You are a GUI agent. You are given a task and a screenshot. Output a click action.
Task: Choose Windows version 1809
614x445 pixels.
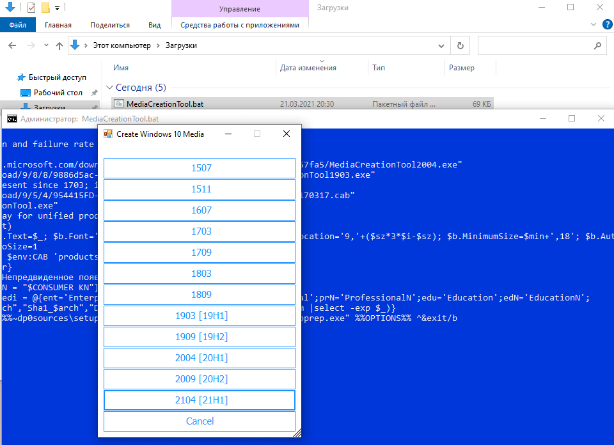point(200,295)
